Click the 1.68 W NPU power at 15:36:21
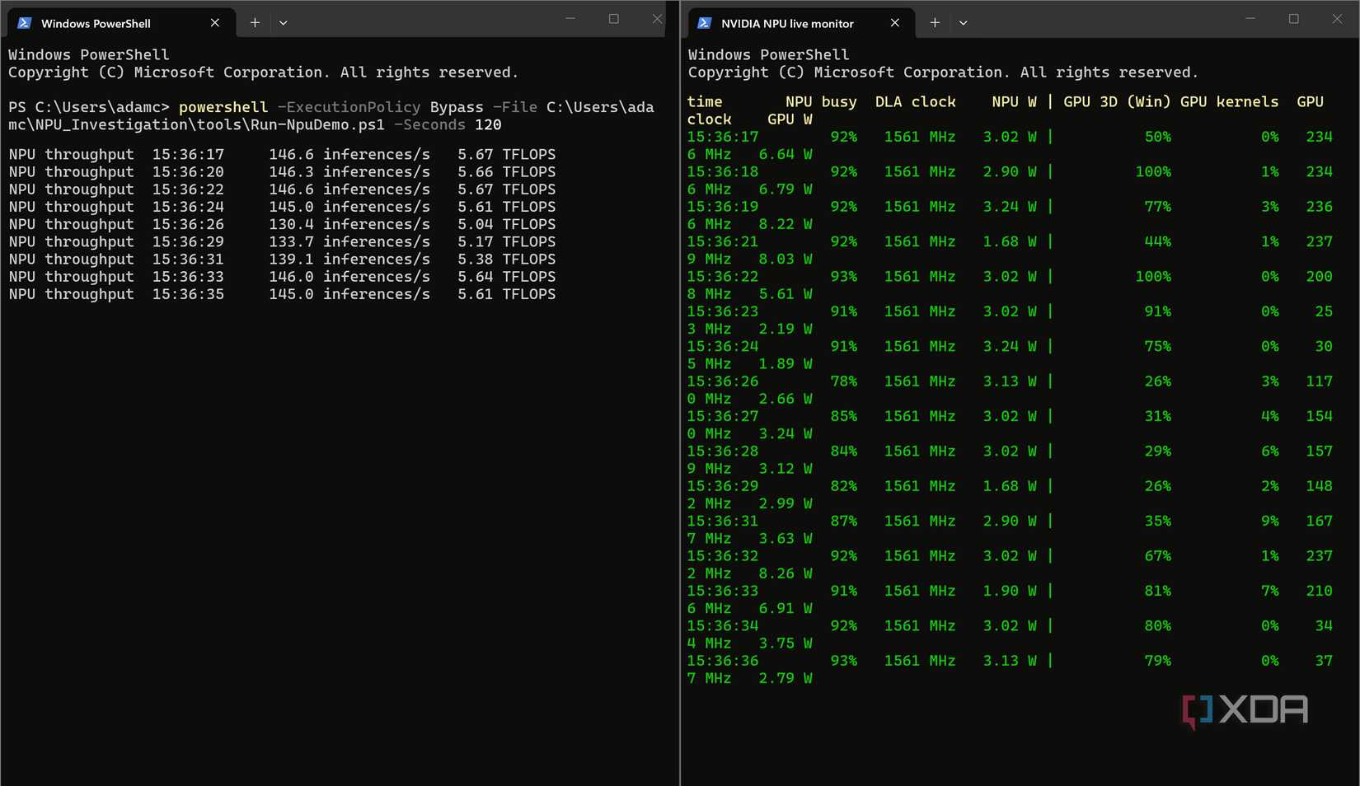The image size is (1360, 786). click(1010, 241)
